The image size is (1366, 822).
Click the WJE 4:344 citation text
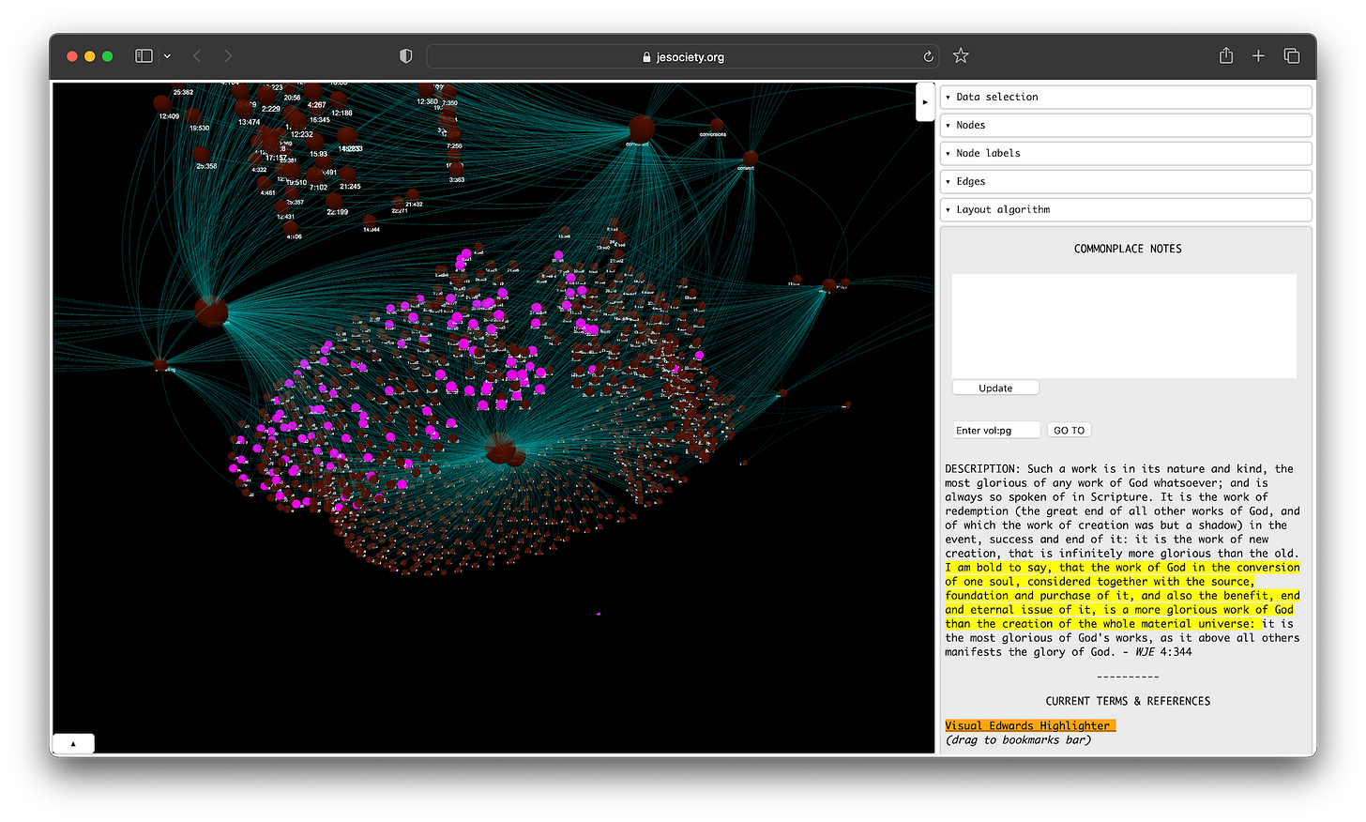point(1163,652)
